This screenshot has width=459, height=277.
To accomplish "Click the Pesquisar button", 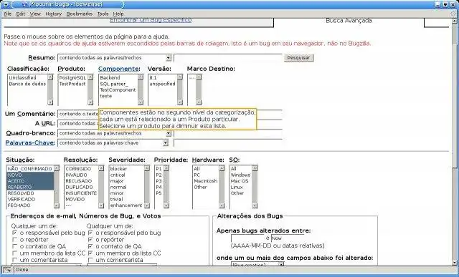I will pyautogui.click(x=298, y=58).
